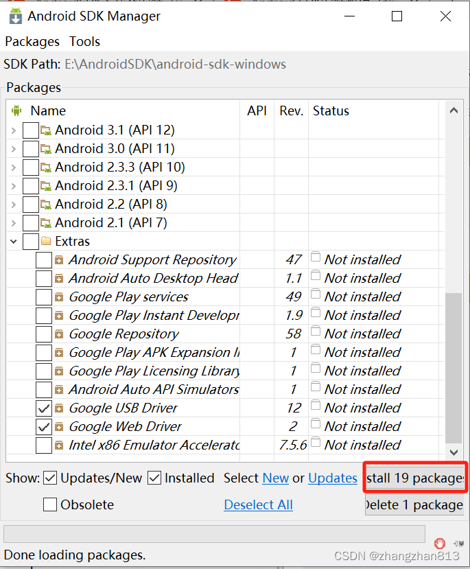The width and height of the screenshot is (470, 569).
Task: Click package icon beside Google Play APK Expansion
Action: tap(59, 352)
